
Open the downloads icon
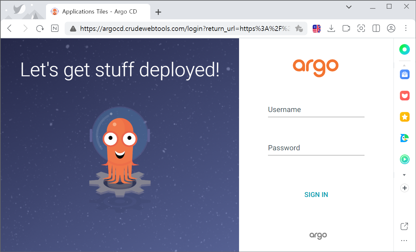(x=331, y=28)
